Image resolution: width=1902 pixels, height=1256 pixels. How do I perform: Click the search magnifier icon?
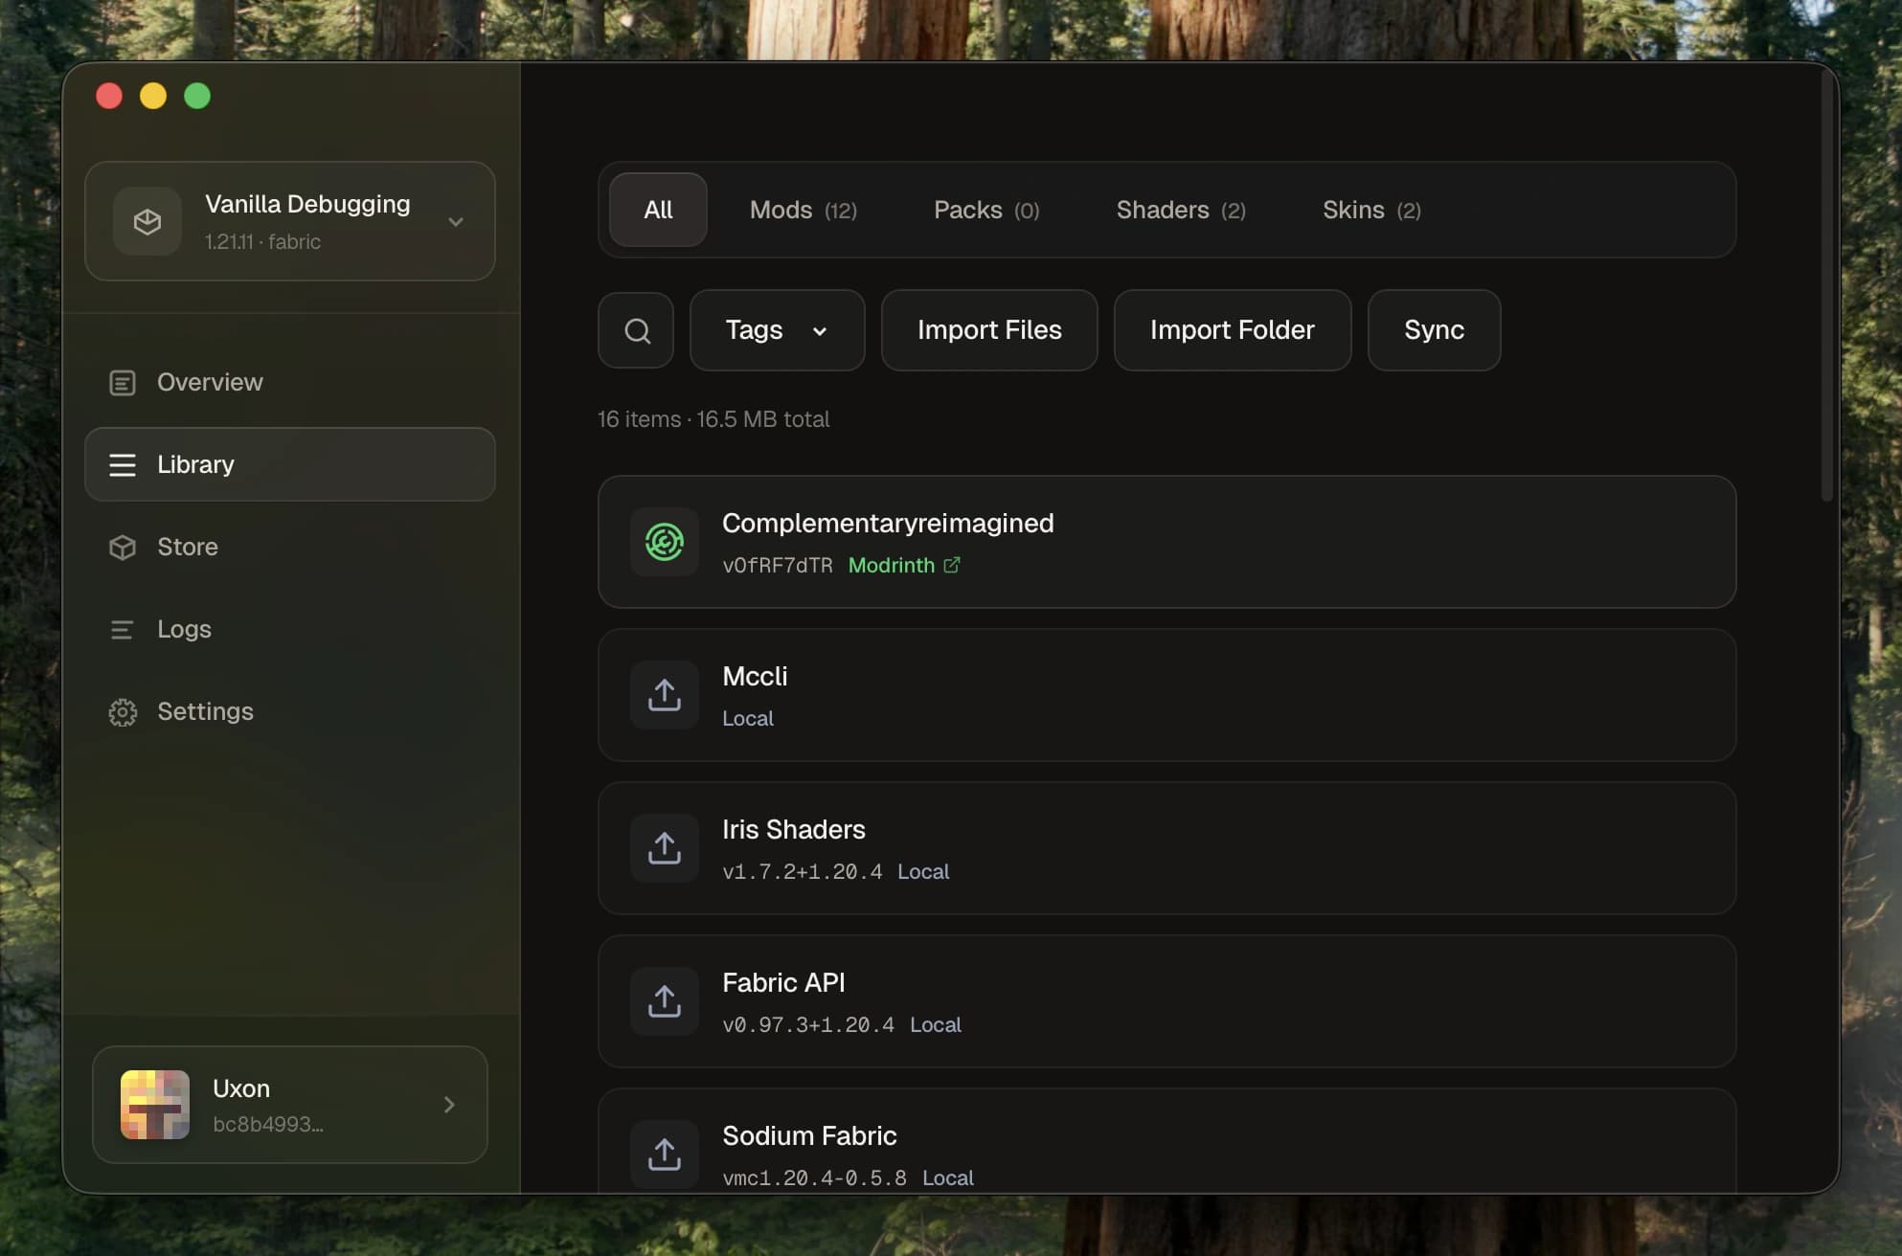[635, 330]
